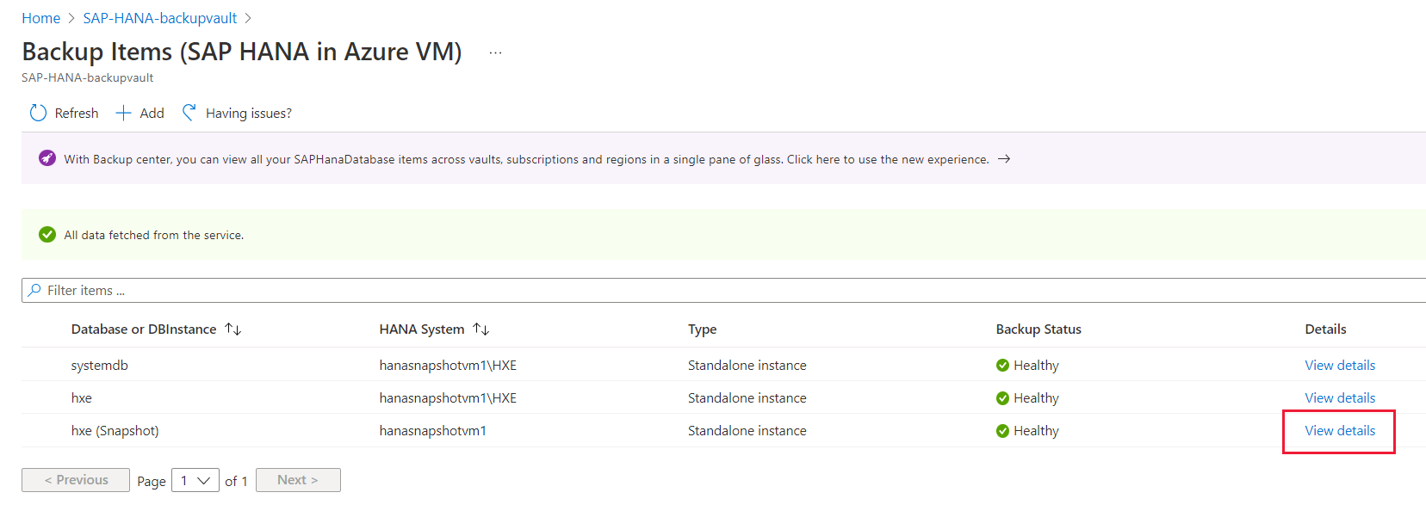Click the Next page button
The height and width of the screenshot is (511, 1426).
point(298,480)
